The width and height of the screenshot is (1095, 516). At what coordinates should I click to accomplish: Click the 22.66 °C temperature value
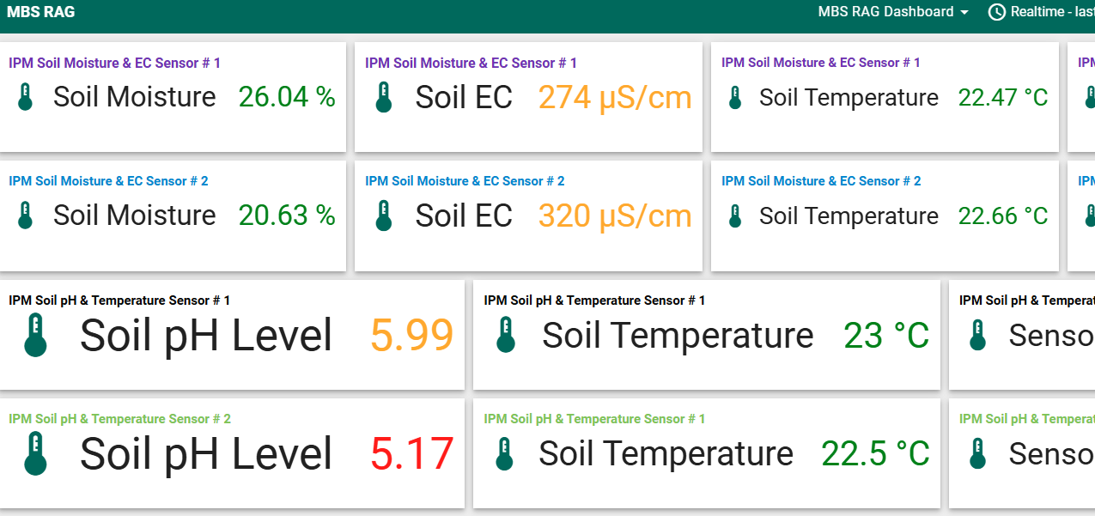coord(1002,216)
